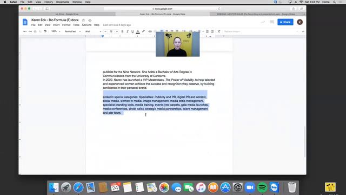Open FaceTime from the dock
The image size is (346, 195).
pyautogui.click(x=189, y=187)
